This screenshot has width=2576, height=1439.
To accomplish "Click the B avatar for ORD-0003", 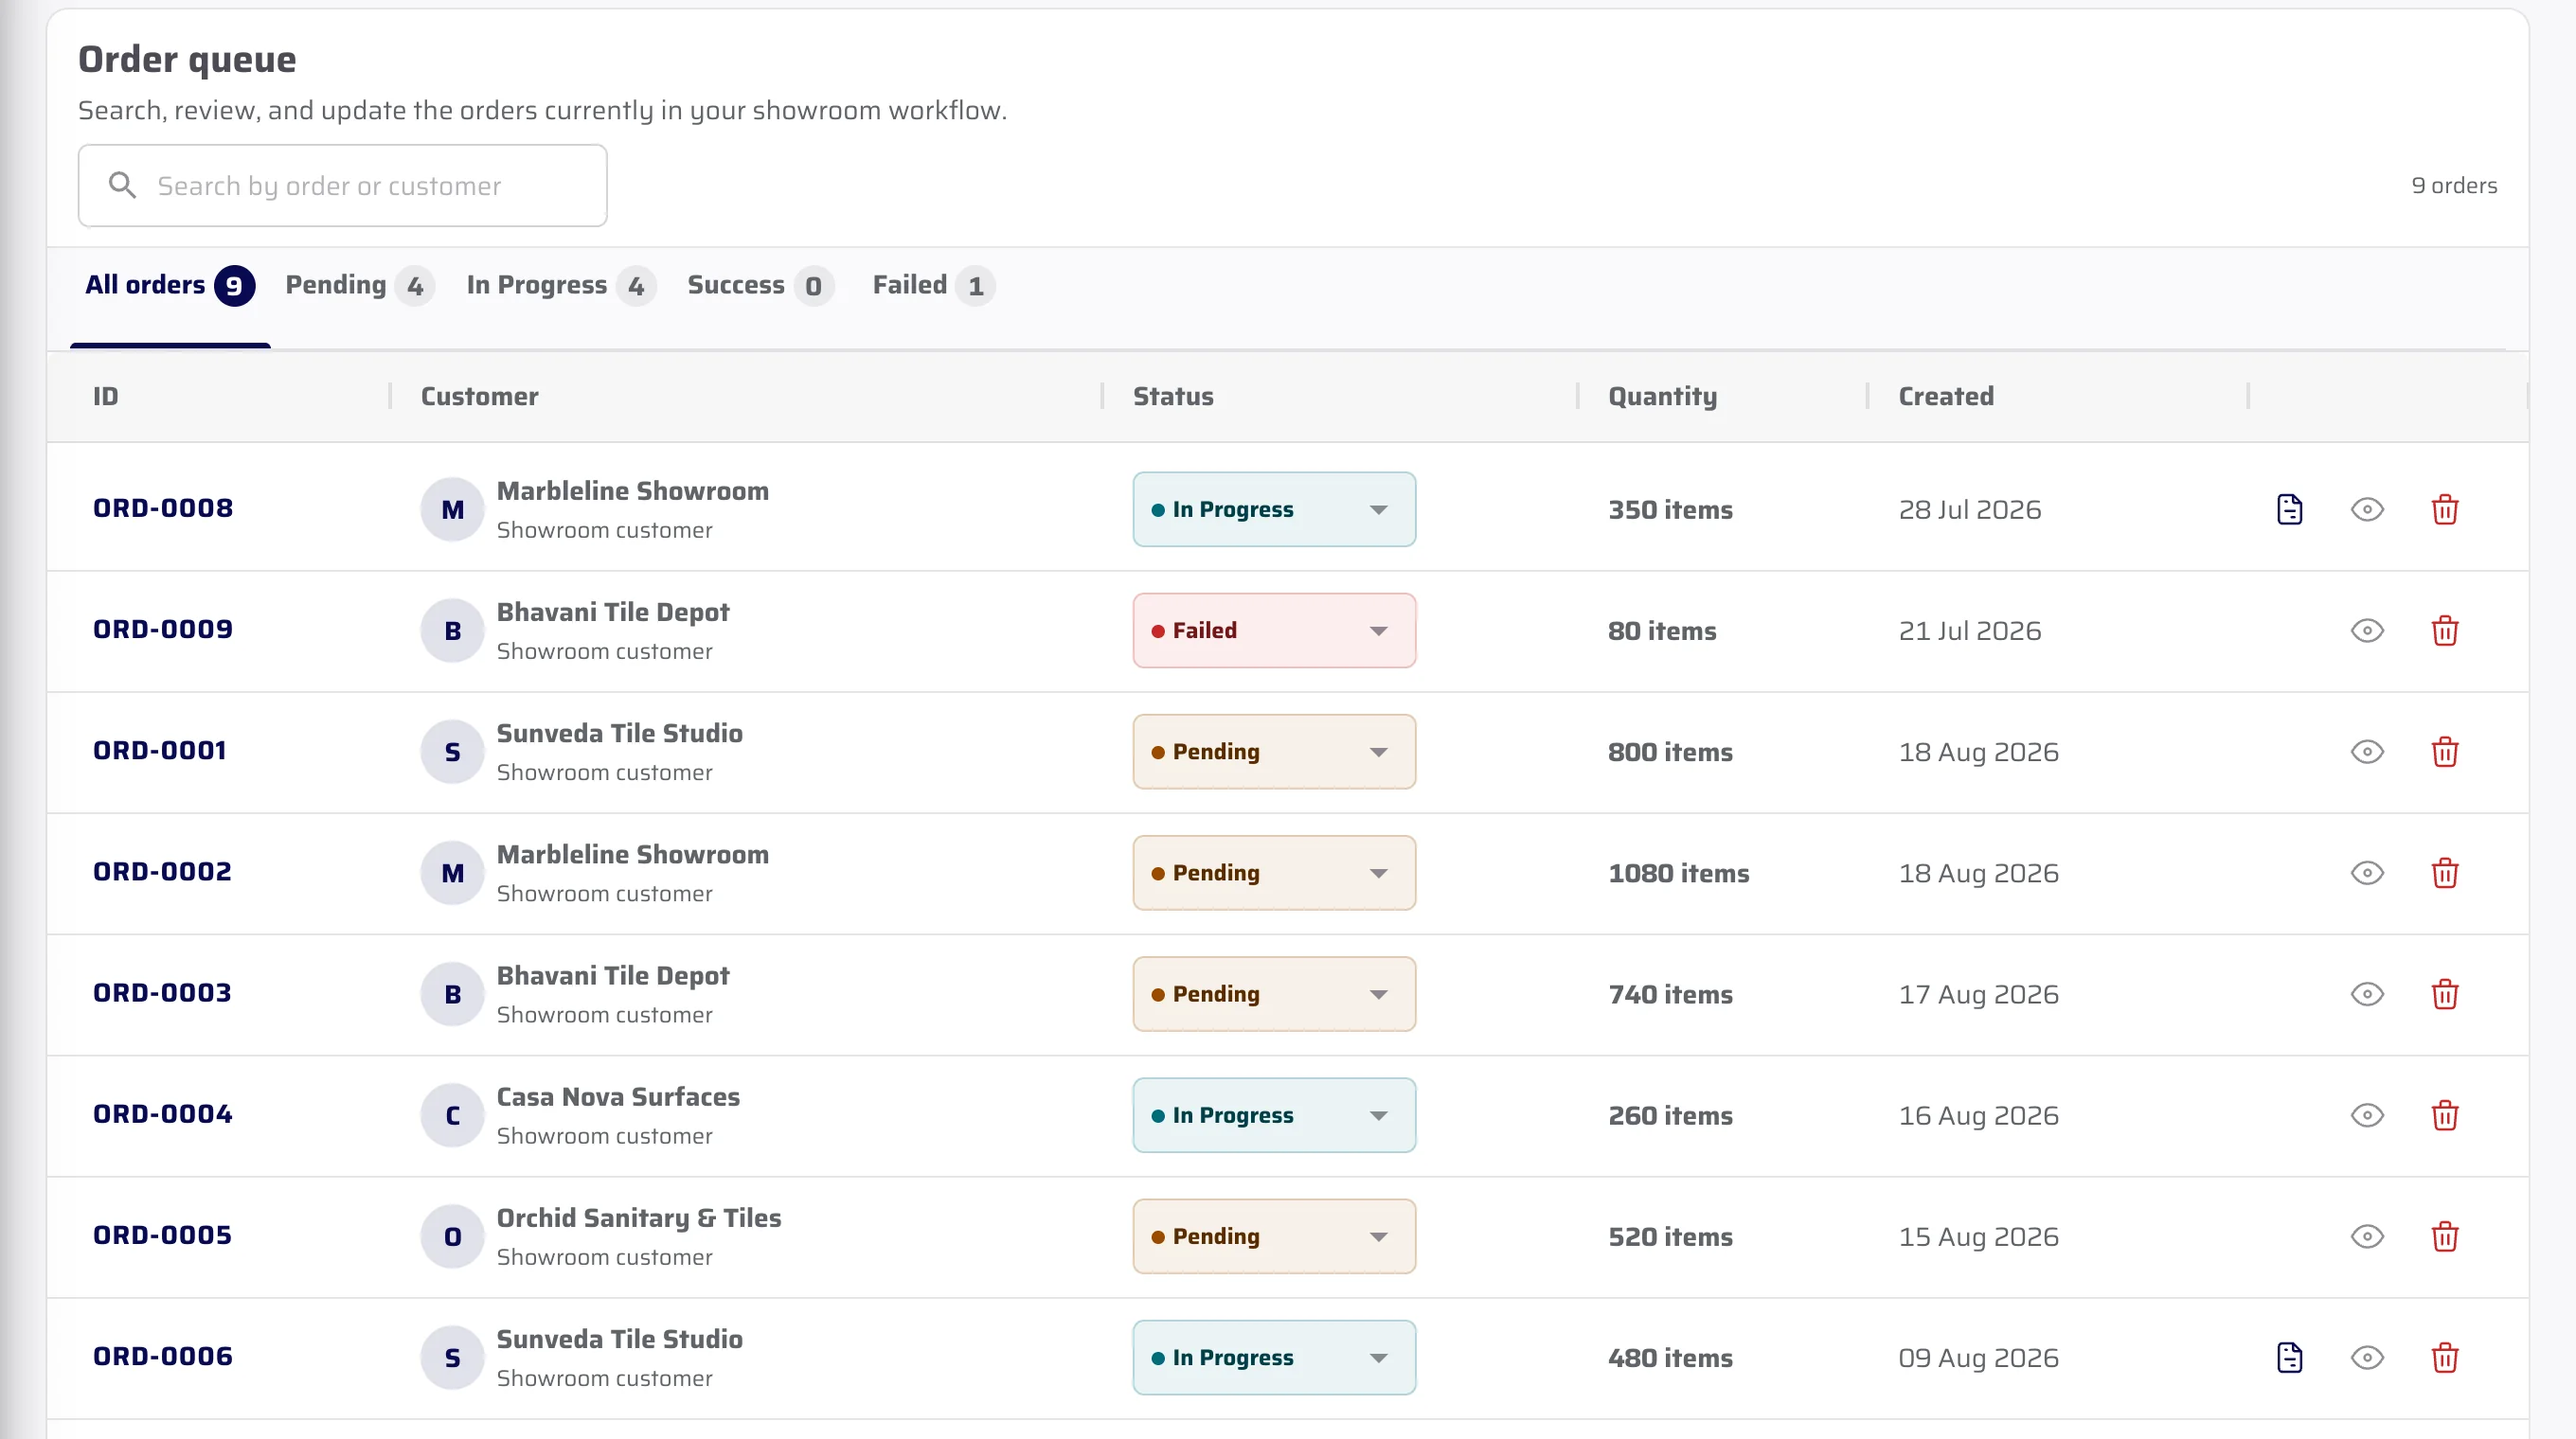I will [x=452, y=994].
